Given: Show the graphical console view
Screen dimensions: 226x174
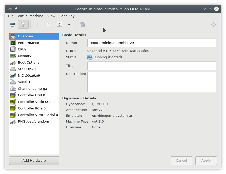Looking at the screenshot, I should 12,24.
